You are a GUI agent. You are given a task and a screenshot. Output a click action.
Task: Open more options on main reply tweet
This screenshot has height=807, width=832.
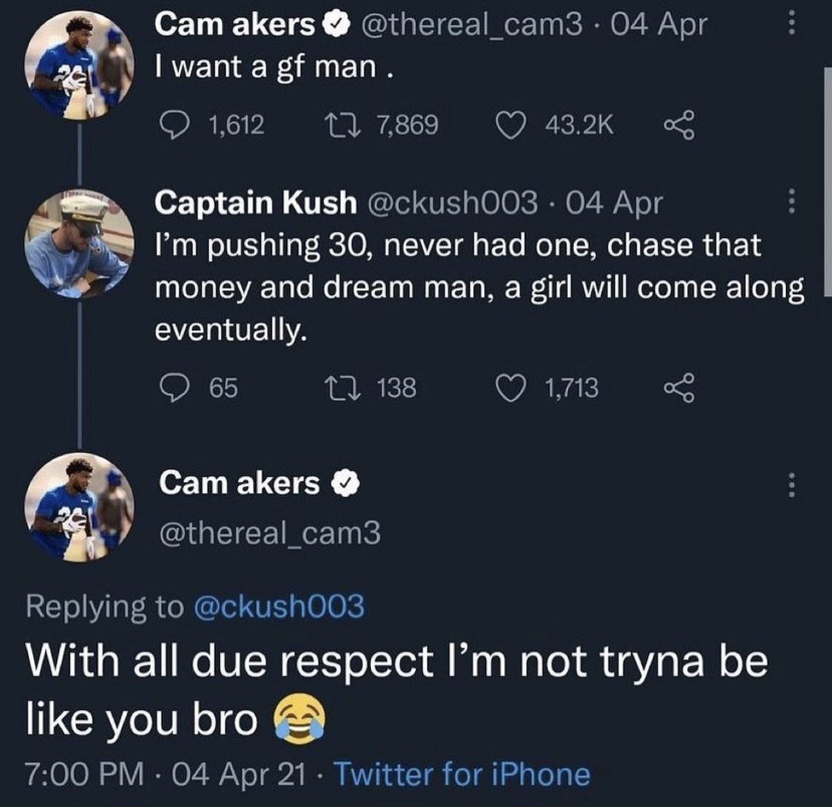point(789,485)
